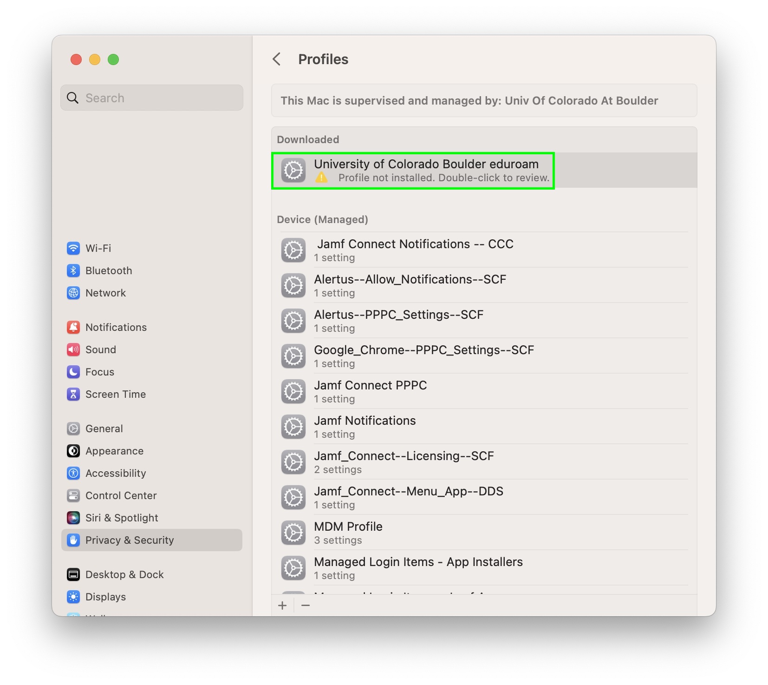Open Privacy & Security in sidebar
The width and height of the screenshot is (768, 685).
pyautogui.click(x=130, y=540)
